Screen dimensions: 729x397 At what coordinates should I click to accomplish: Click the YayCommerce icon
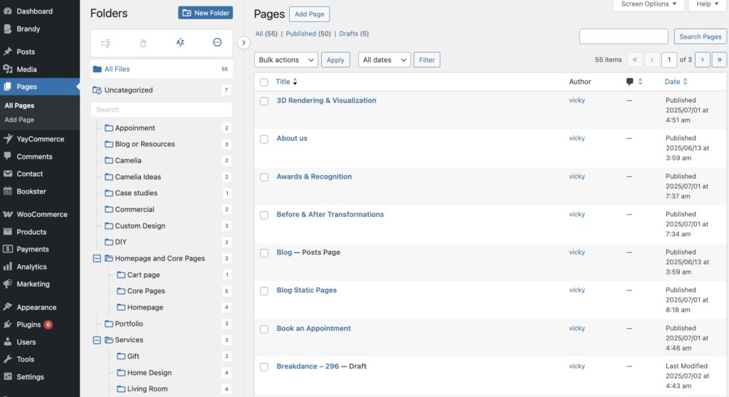point(7,139)
